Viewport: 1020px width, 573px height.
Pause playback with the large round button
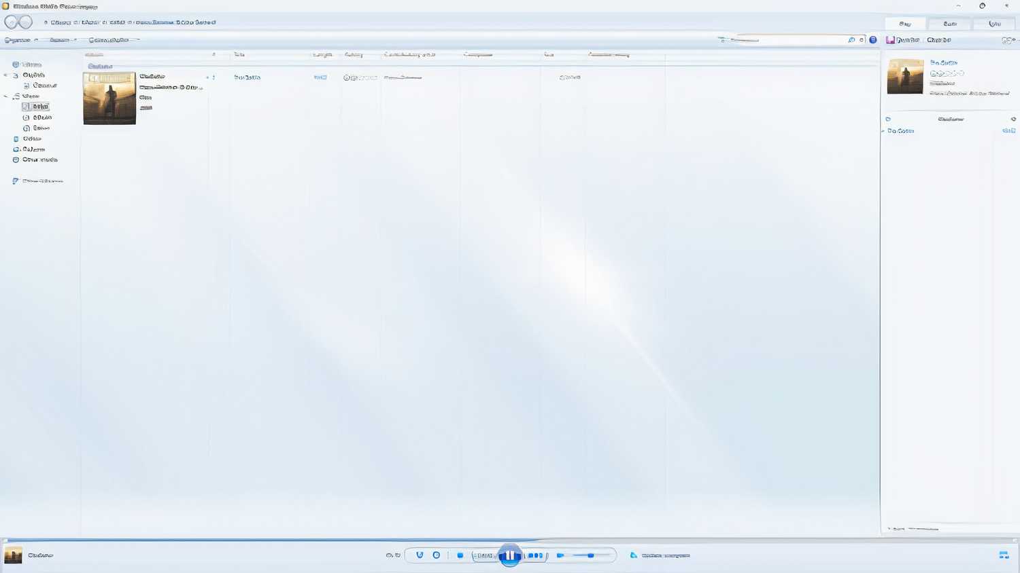point(510,555)
